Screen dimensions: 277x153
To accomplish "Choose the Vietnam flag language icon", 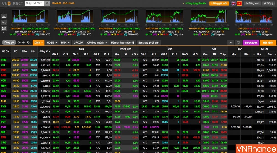I will click(239, 4).
